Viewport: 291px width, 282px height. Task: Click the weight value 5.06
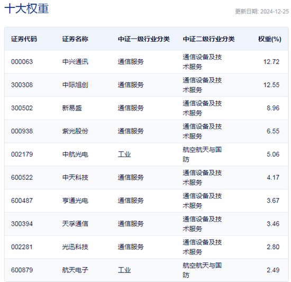273,154
